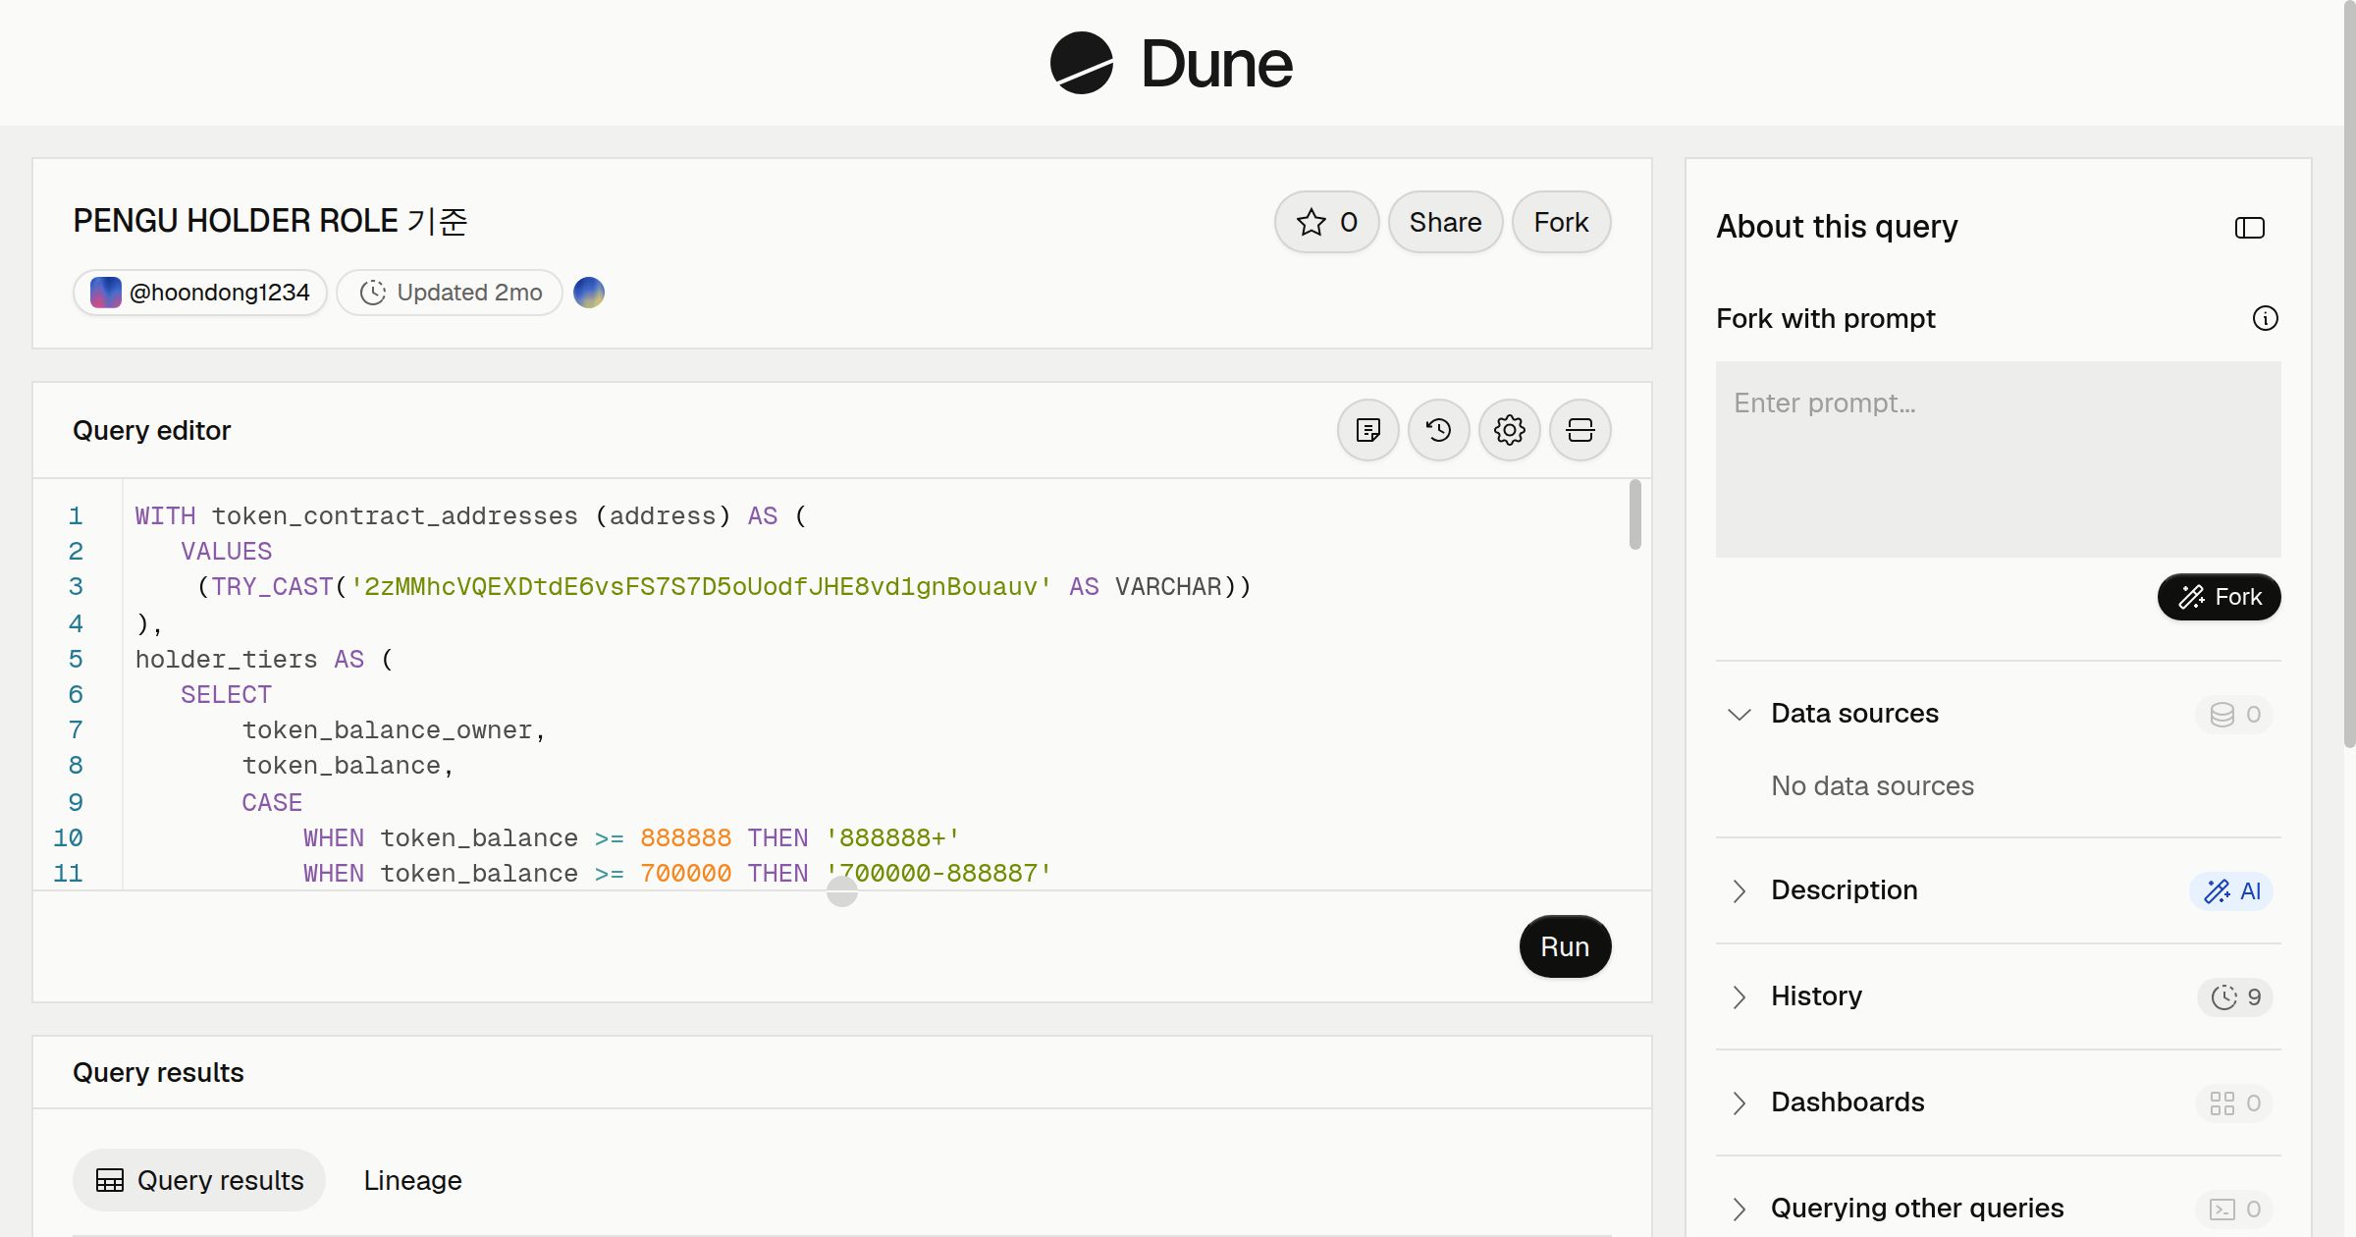This screenshot has height=1237, width=2356.
Task: Open the Share button
Action: tap(1445, 222)
